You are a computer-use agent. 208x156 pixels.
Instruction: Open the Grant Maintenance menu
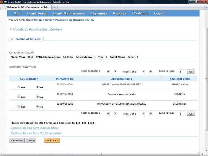pos(69,13)
